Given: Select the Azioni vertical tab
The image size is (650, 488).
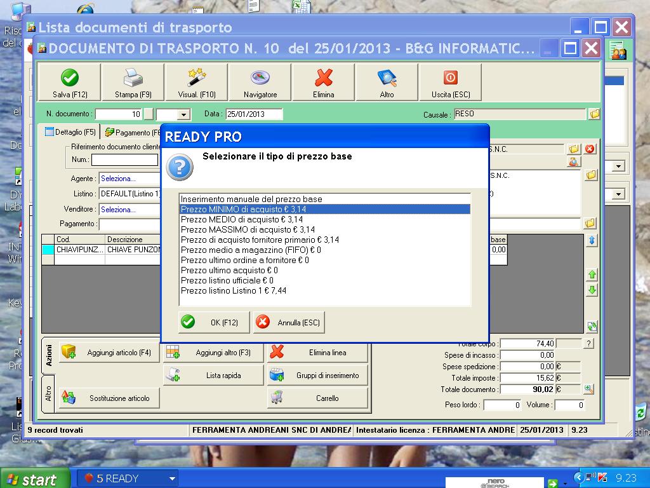Looking at the screenshot, I should point(49,355).
